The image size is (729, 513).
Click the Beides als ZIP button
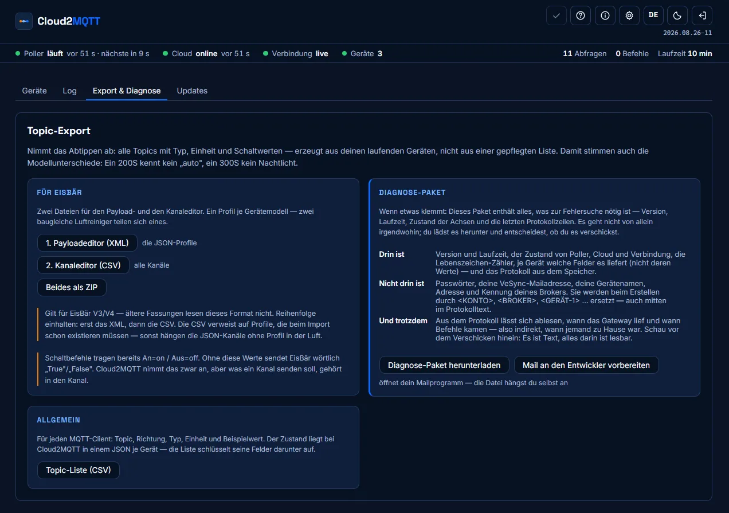72,287
